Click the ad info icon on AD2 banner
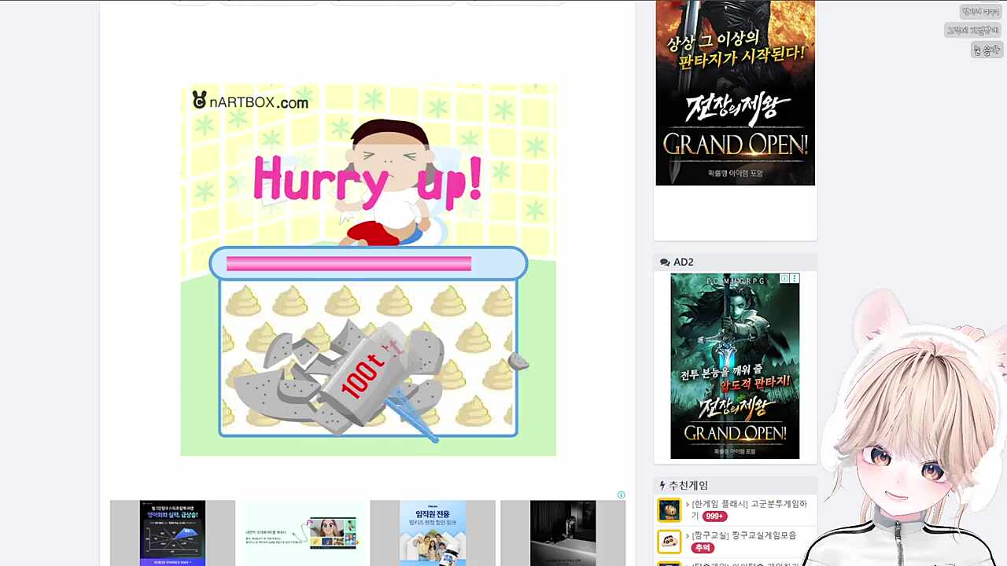 point(784,278)
